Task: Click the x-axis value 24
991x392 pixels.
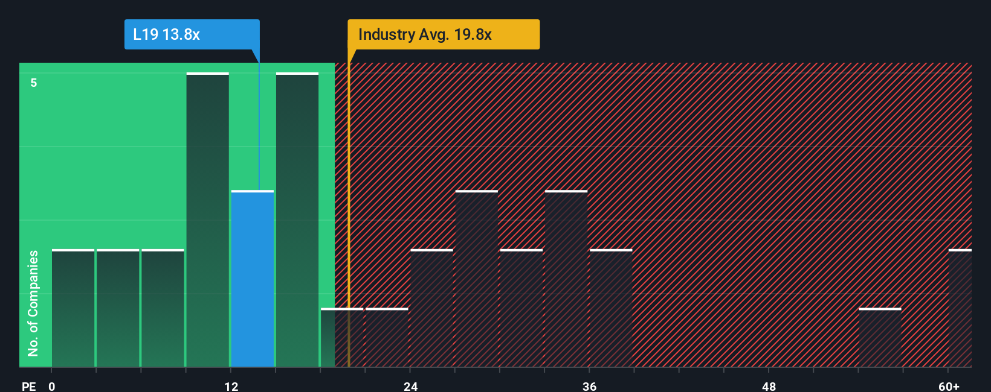Action: coord(411,386)
